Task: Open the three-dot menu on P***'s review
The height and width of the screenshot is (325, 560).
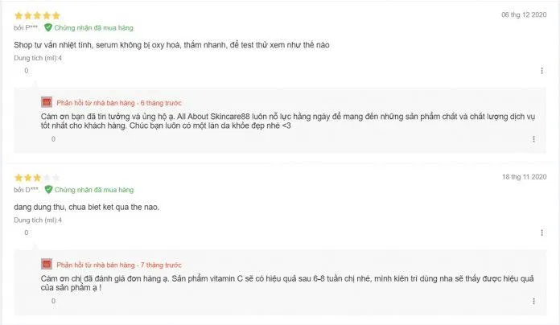Action: [541, 71]
